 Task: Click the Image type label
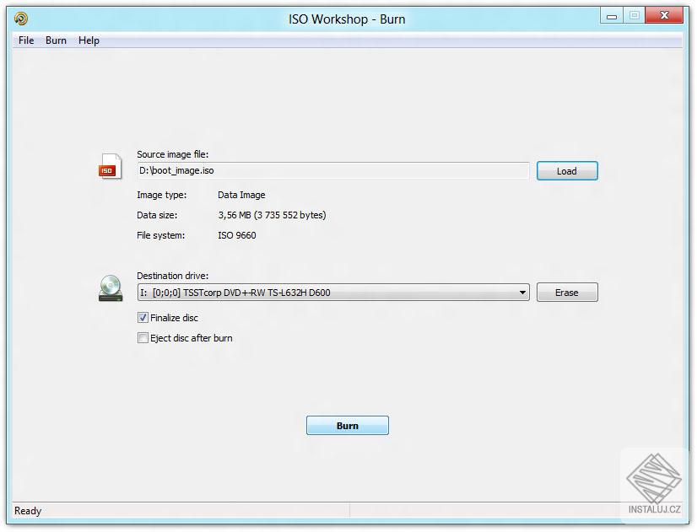162,195
